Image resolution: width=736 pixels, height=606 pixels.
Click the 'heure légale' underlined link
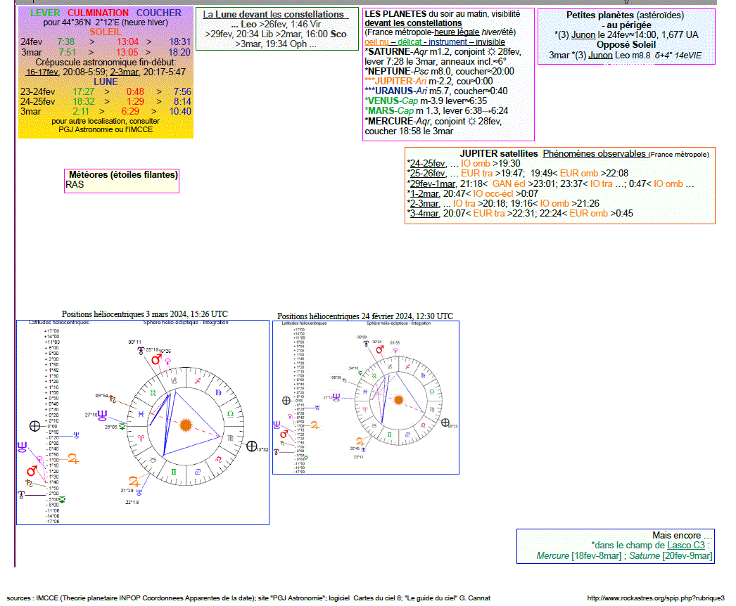(457, 32)
